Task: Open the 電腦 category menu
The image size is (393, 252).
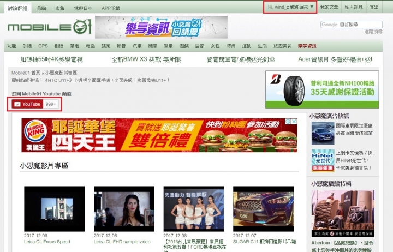Action: click(90, 46)
